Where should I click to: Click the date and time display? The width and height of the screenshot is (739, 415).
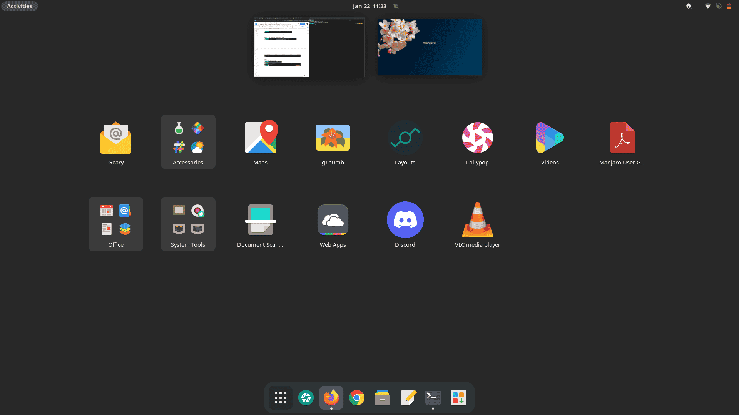click(369, 6)
